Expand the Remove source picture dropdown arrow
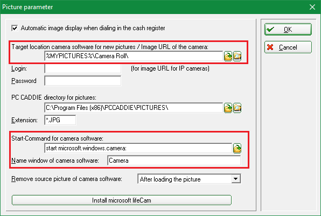 click(235, 179)
